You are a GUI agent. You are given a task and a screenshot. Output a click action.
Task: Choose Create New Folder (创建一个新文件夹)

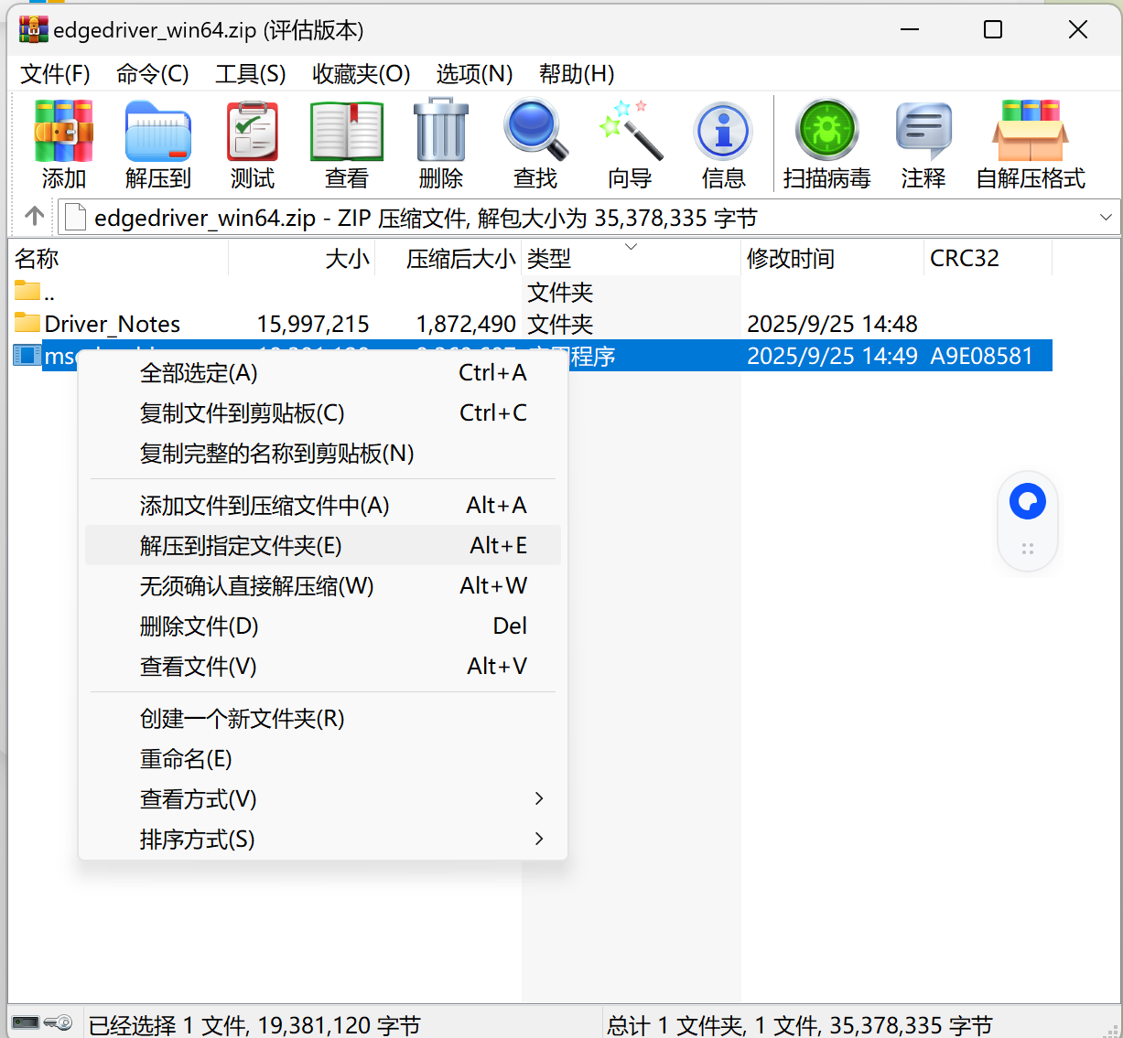click(322, 719)
